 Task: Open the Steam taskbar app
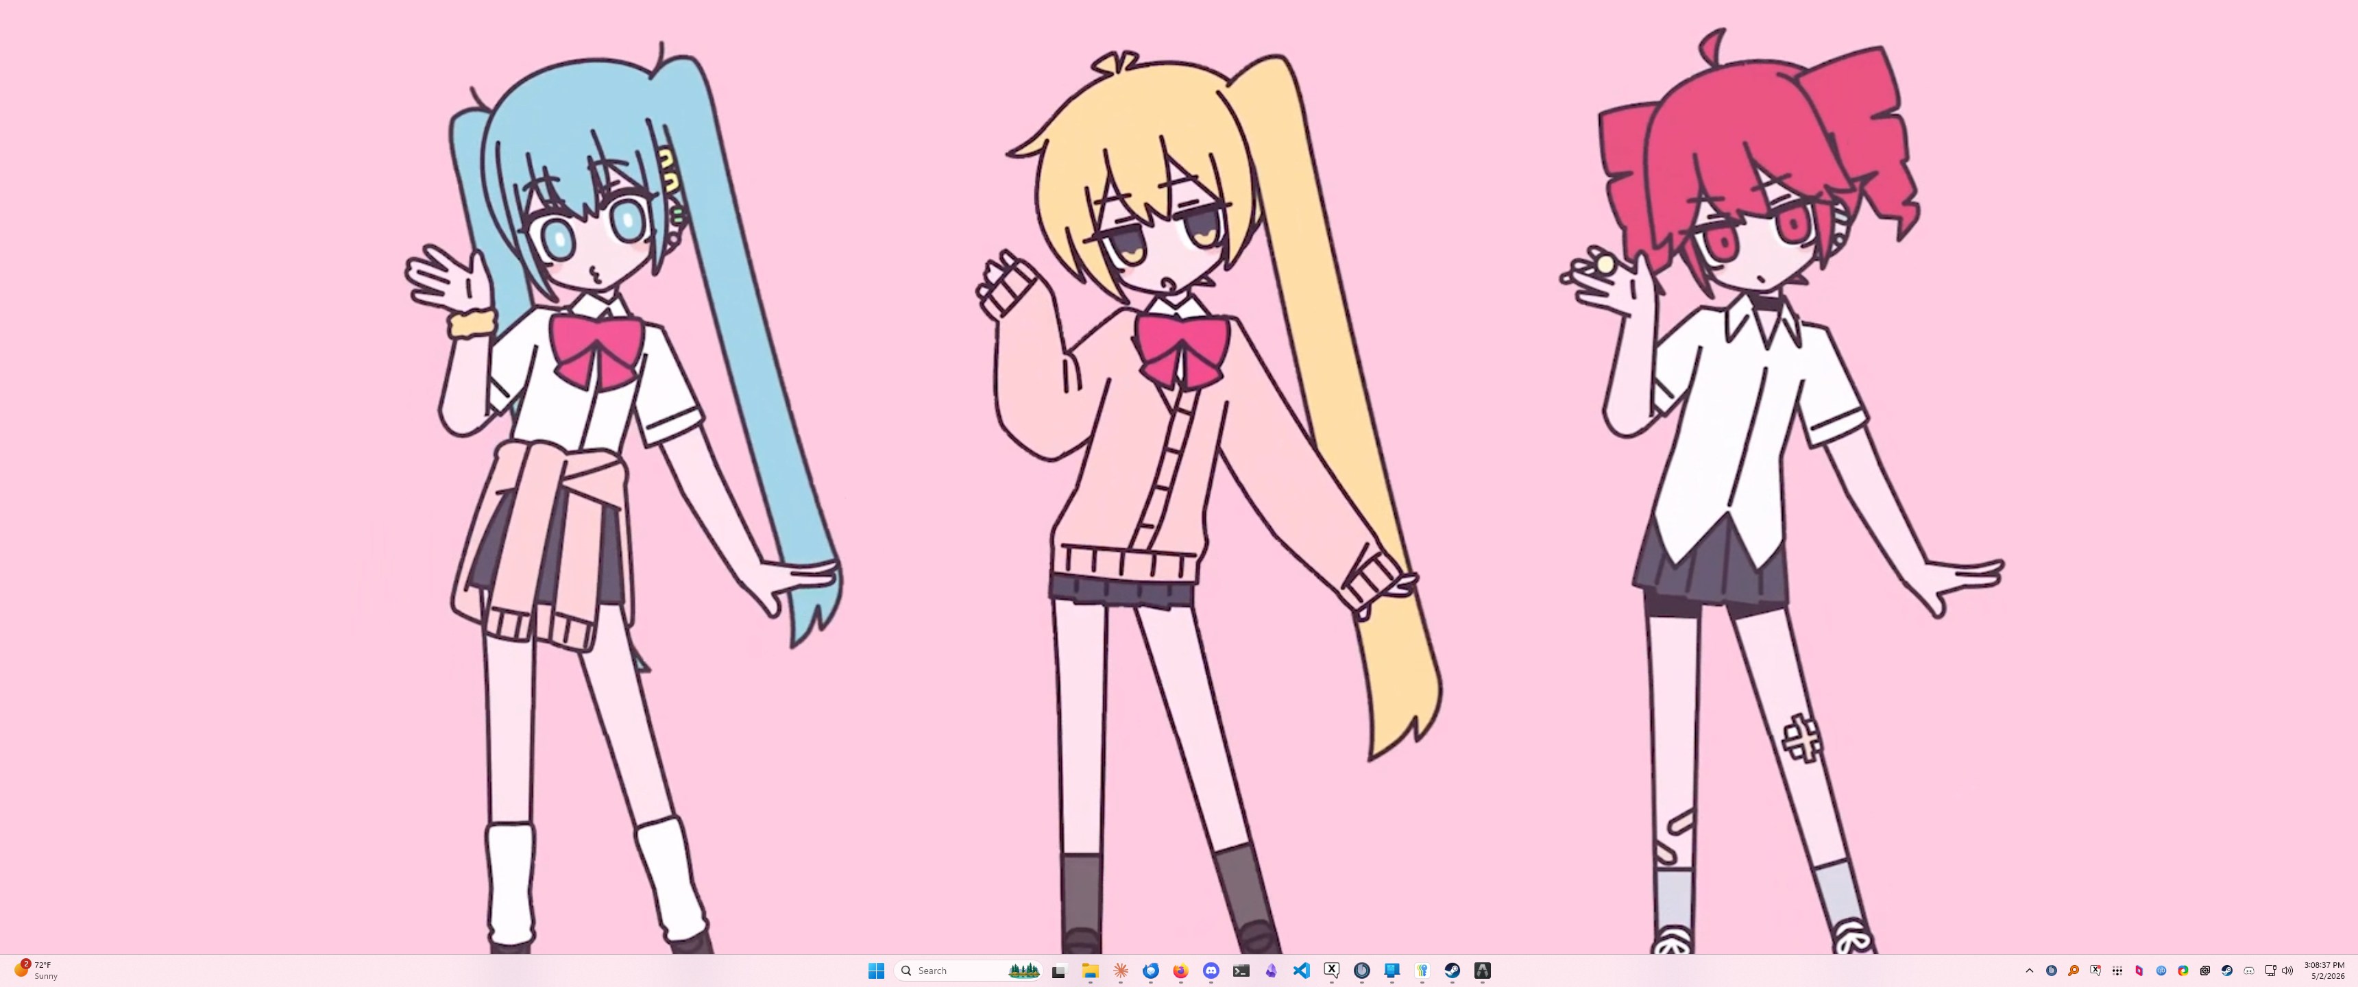(x=1453, y=971)
